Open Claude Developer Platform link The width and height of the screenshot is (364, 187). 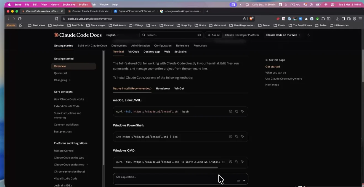pyautogui.click(x=242, y=35)
